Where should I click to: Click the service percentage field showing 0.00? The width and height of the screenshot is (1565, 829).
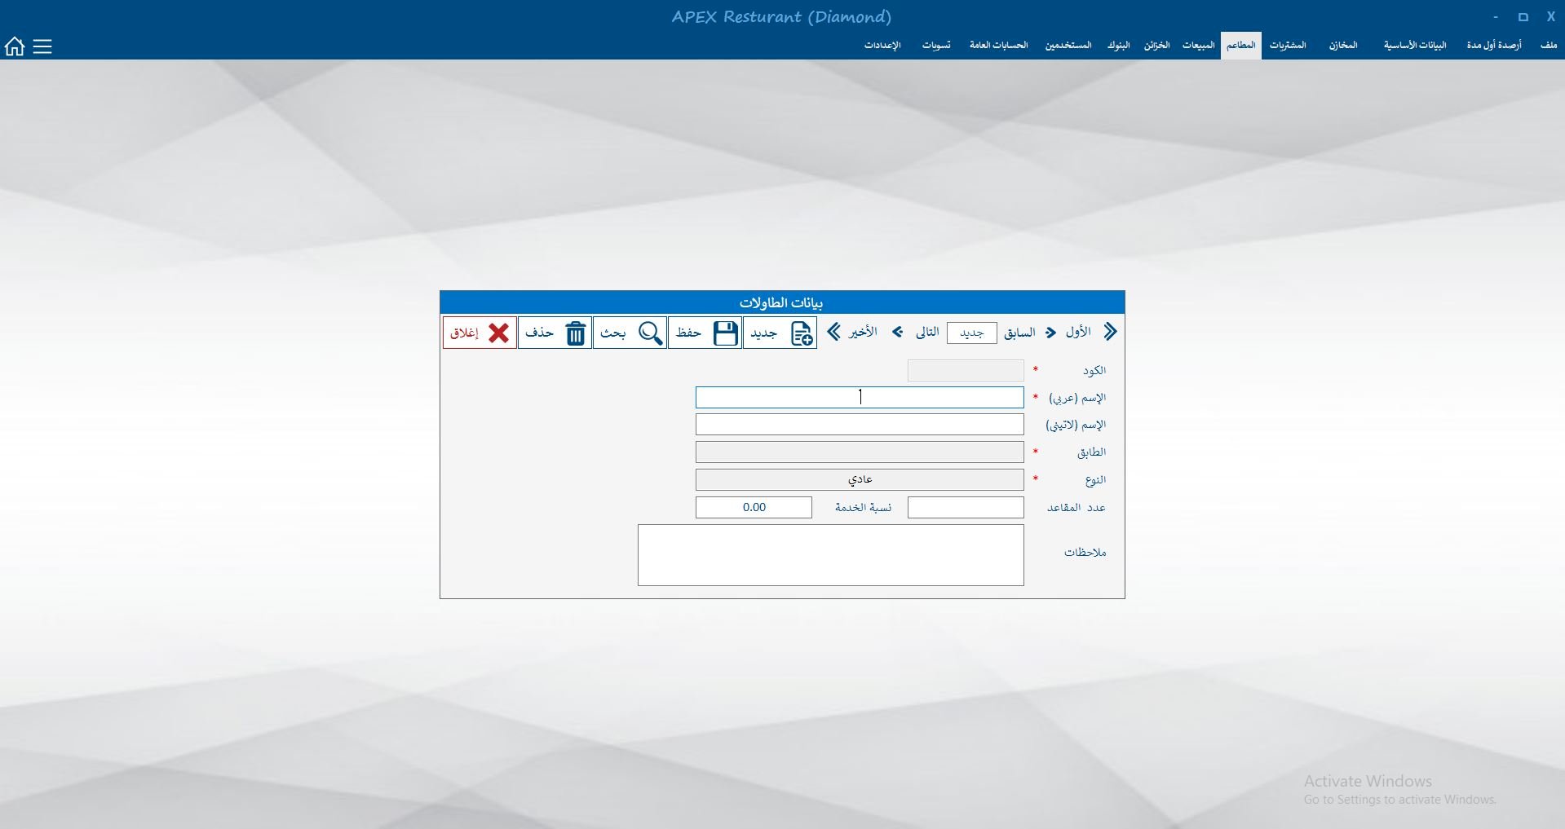[x=754, y=507]
